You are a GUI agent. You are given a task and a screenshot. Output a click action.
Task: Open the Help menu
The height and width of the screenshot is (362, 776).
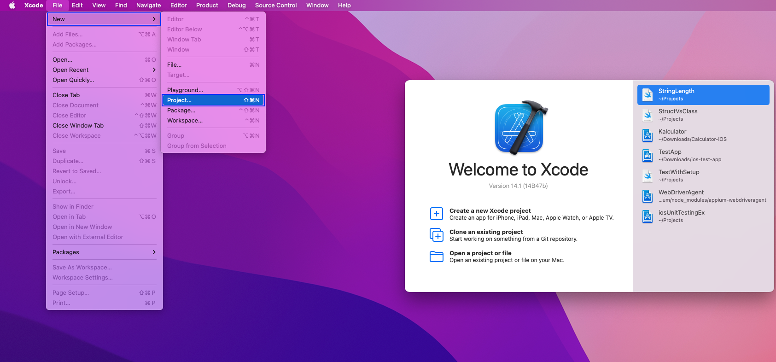tap(344, 6)
